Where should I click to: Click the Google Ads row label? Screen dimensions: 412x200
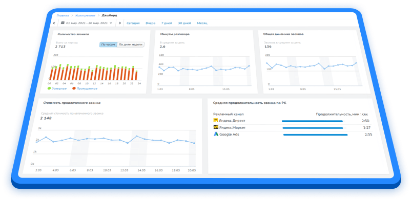[230, 134]
